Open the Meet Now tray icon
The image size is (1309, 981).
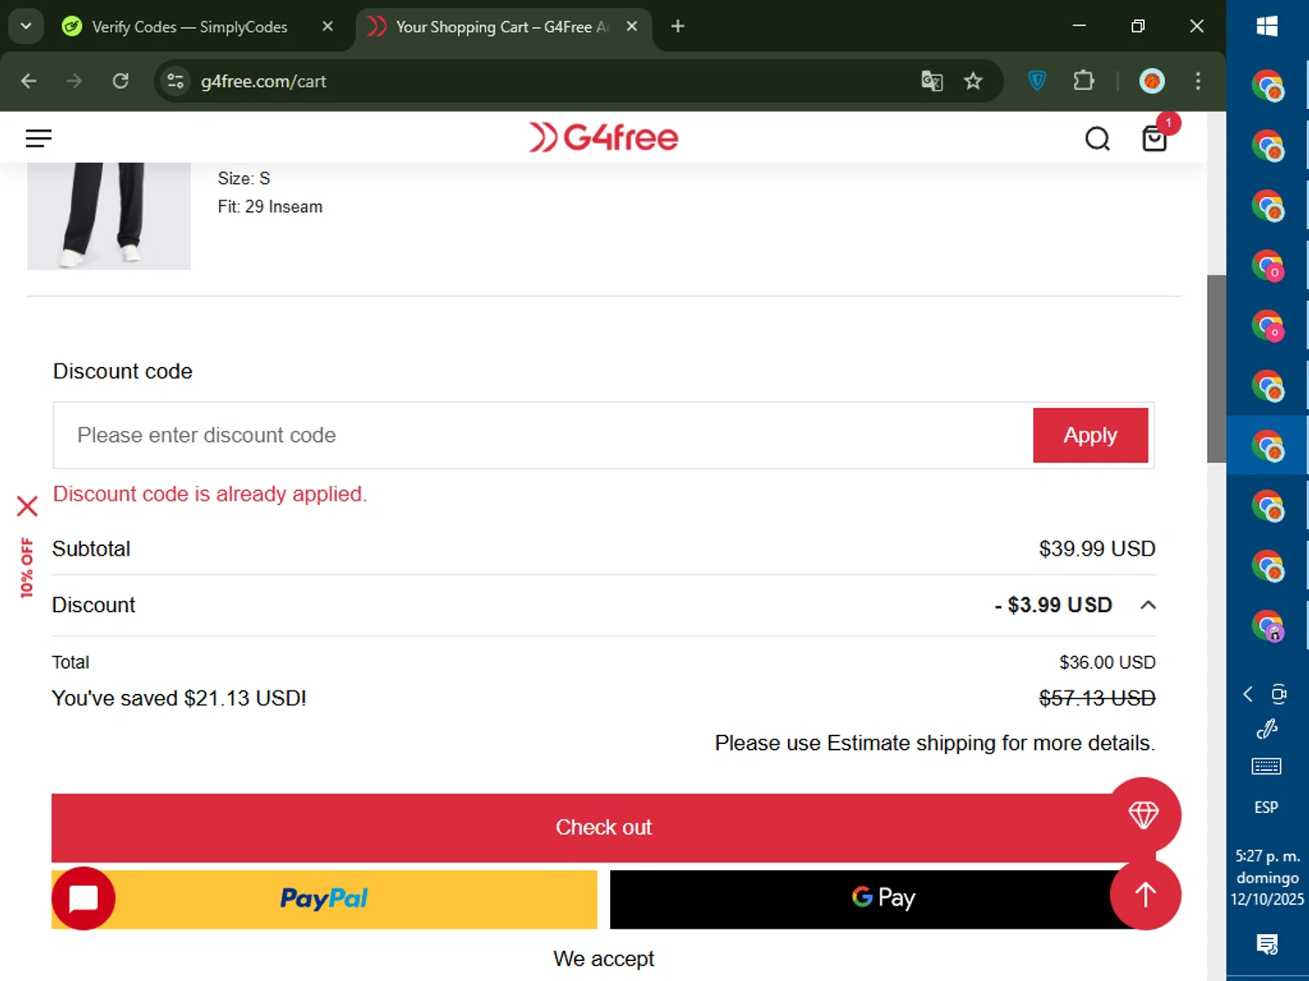1278,694
